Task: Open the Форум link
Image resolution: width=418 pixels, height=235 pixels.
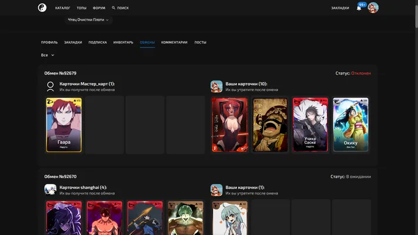Action: click(x=99, y=8)
